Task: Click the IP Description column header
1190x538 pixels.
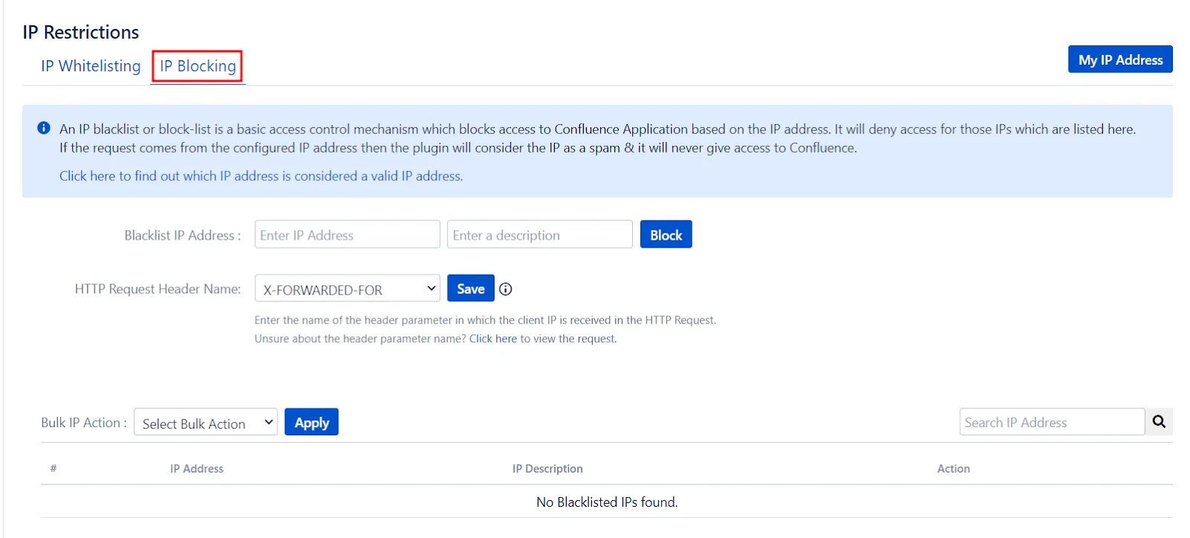Action: tap(547, 469)
